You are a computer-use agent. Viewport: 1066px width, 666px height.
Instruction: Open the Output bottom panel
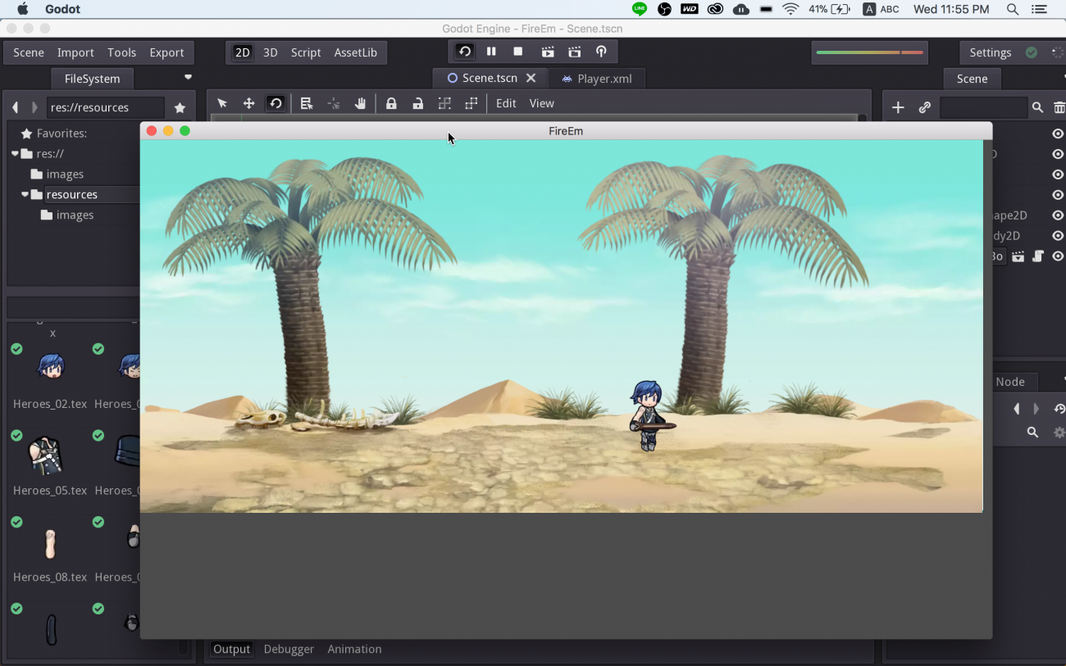(231, 649)
